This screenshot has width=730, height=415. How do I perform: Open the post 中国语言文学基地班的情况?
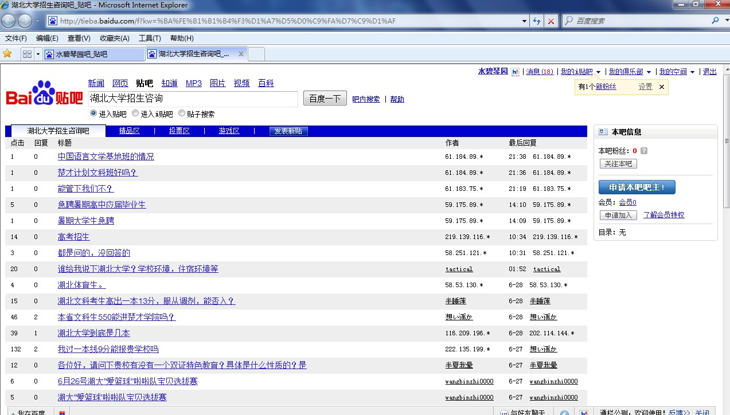106,156
